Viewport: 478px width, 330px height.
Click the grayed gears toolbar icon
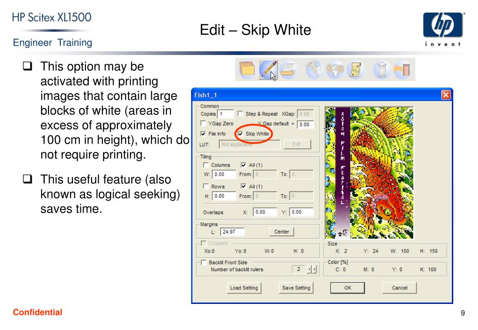tap(335, 69)
